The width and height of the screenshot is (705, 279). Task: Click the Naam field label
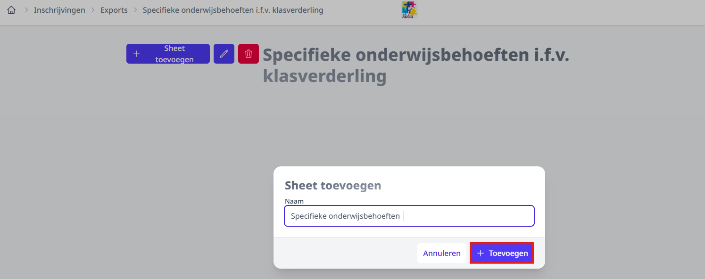[294, 201]
